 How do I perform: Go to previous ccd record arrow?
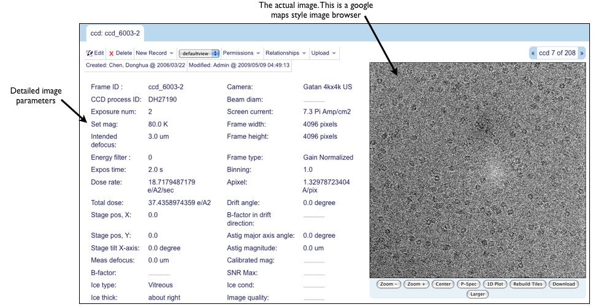533,53
